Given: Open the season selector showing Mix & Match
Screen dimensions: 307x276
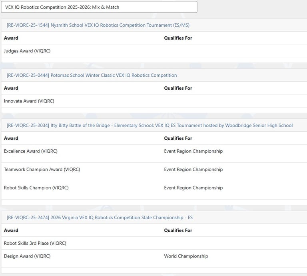Looking at the screenshot, I should point(99,7).
